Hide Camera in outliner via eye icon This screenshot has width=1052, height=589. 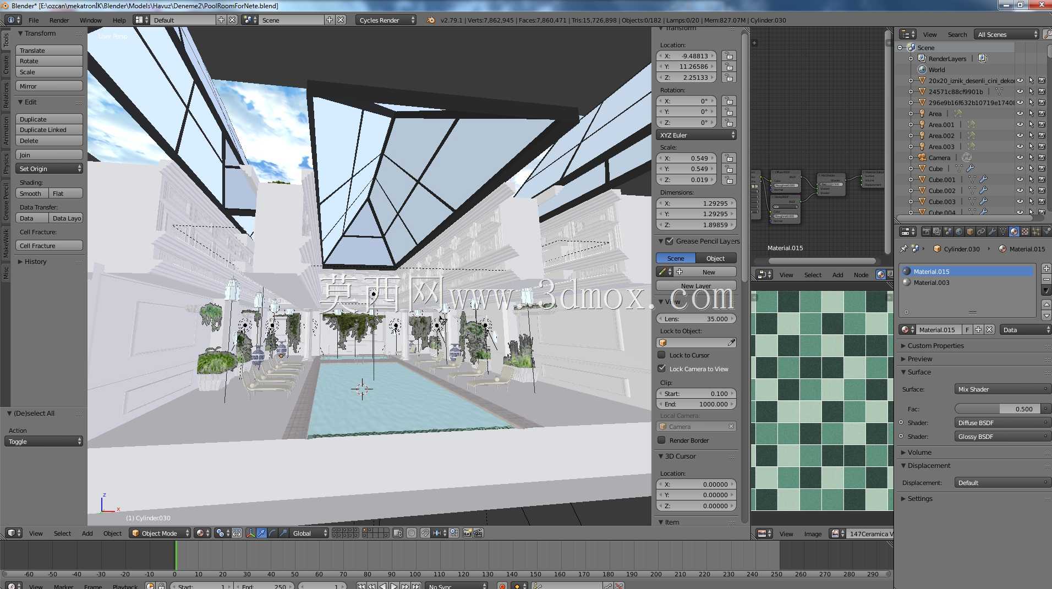pos(1020,157)
